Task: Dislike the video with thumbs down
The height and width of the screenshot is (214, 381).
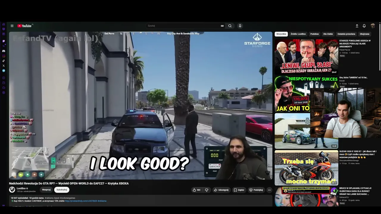Action: pos(207,190)
